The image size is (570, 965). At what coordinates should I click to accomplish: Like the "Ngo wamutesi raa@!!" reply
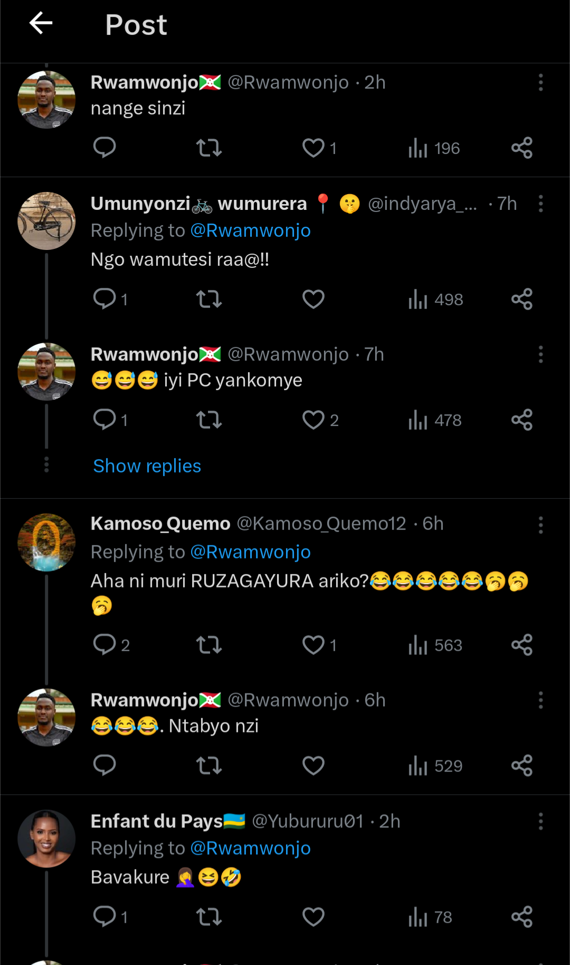(x=313, y=300)
